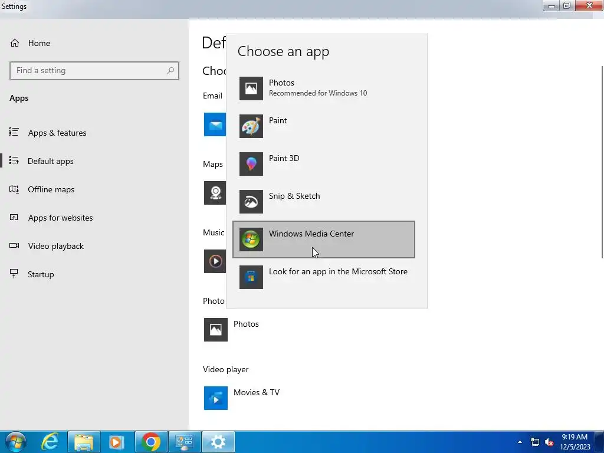Click the Snip & Sketch icon
Image resolution: width=604 pixels, height=453 pixels.
[251, 202]
